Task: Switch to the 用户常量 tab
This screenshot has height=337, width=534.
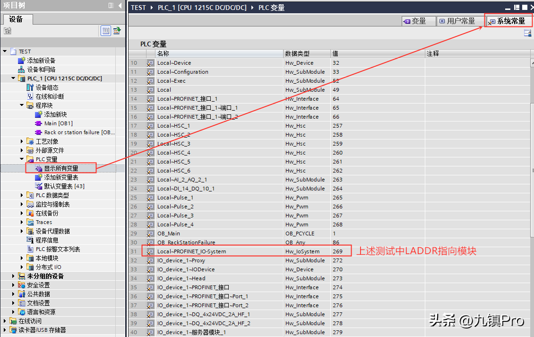Action: pos(457,21)
